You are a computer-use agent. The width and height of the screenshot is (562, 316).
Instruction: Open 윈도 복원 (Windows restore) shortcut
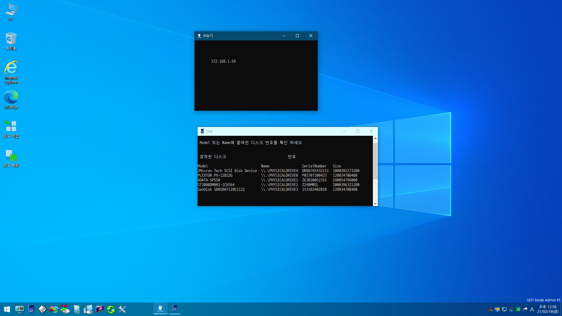(x=11, y=158)
